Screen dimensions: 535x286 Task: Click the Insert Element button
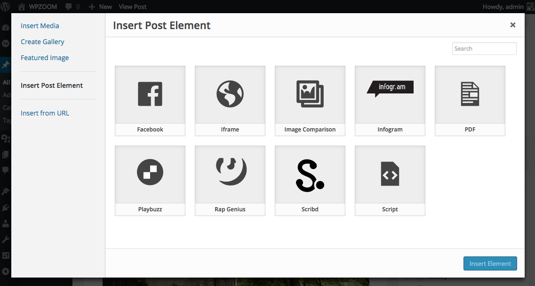[x=490, y=263]
